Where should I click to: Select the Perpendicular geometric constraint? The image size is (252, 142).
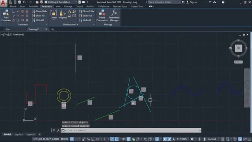tap(18, 16)
